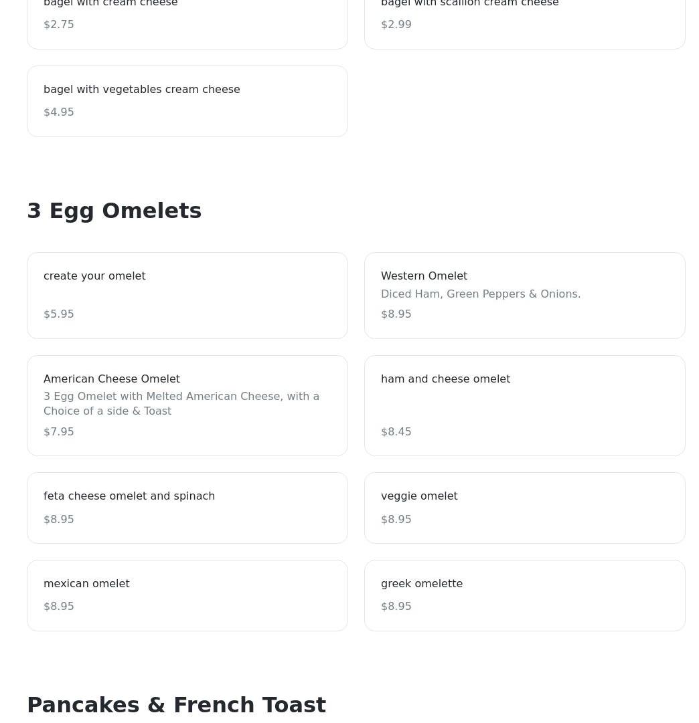Select bagel with scallion cream cheese
This screenshot has width=699, height=723.
click(524, 23)
